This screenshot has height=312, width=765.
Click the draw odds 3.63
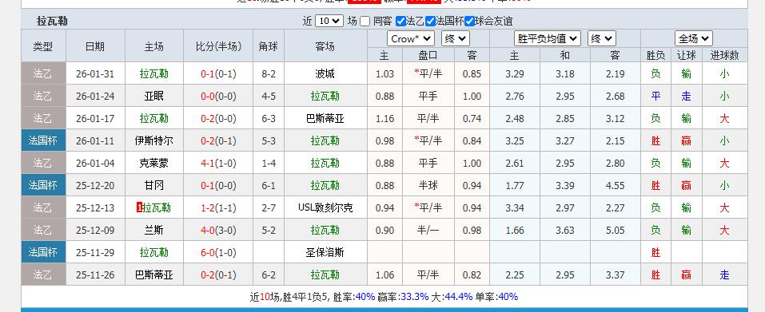(x=565, y=231)
